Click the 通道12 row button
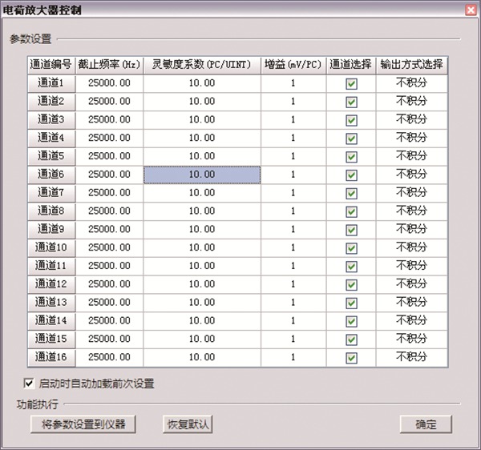The height and width of the screenshot is (450, 481). (x=52, y=283)
